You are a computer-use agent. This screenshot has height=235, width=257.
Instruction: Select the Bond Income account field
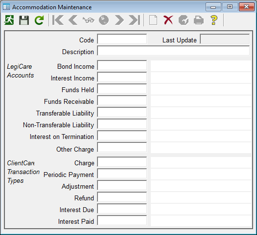(122, 65)
